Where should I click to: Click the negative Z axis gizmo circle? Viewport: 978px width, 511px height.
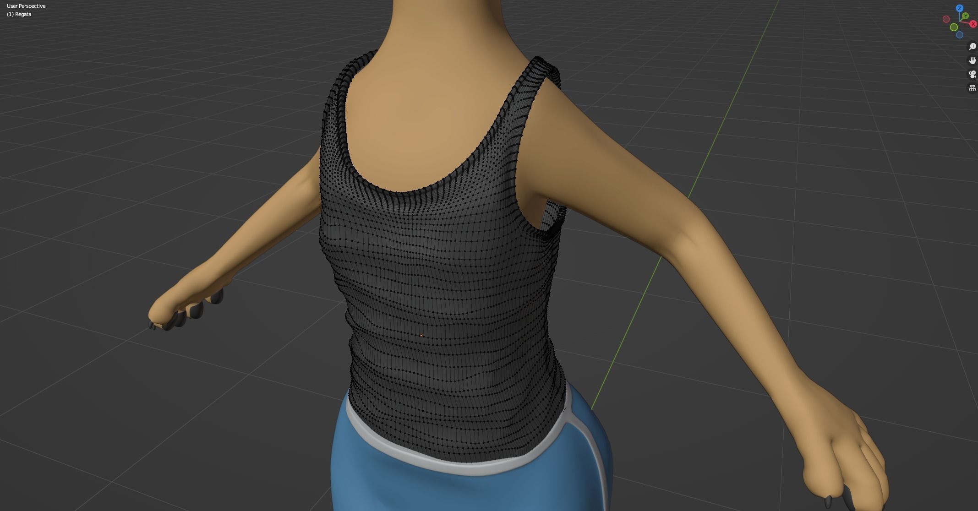click(x=960, y=35)
